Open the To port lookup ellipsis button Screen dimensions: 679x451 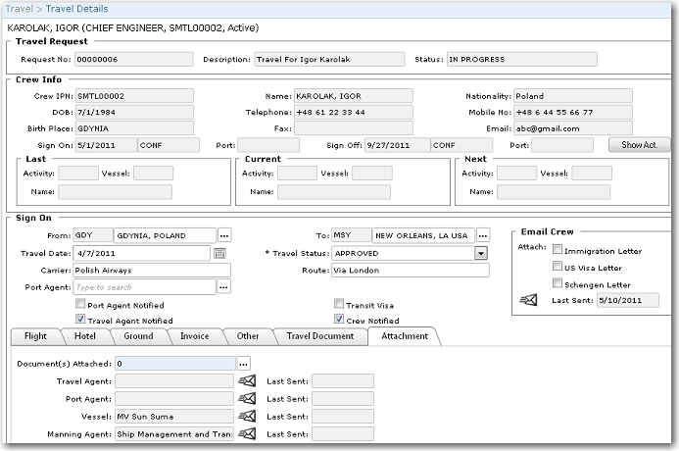(x=484, y=235)
